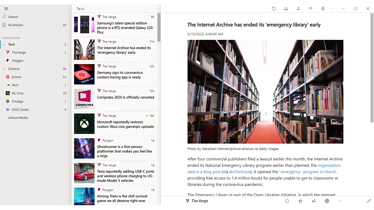The width and height of the screenshot is (374, 210).
Task: Open Tesla USB-C ports Model 3 article
Action: (114, 173)
